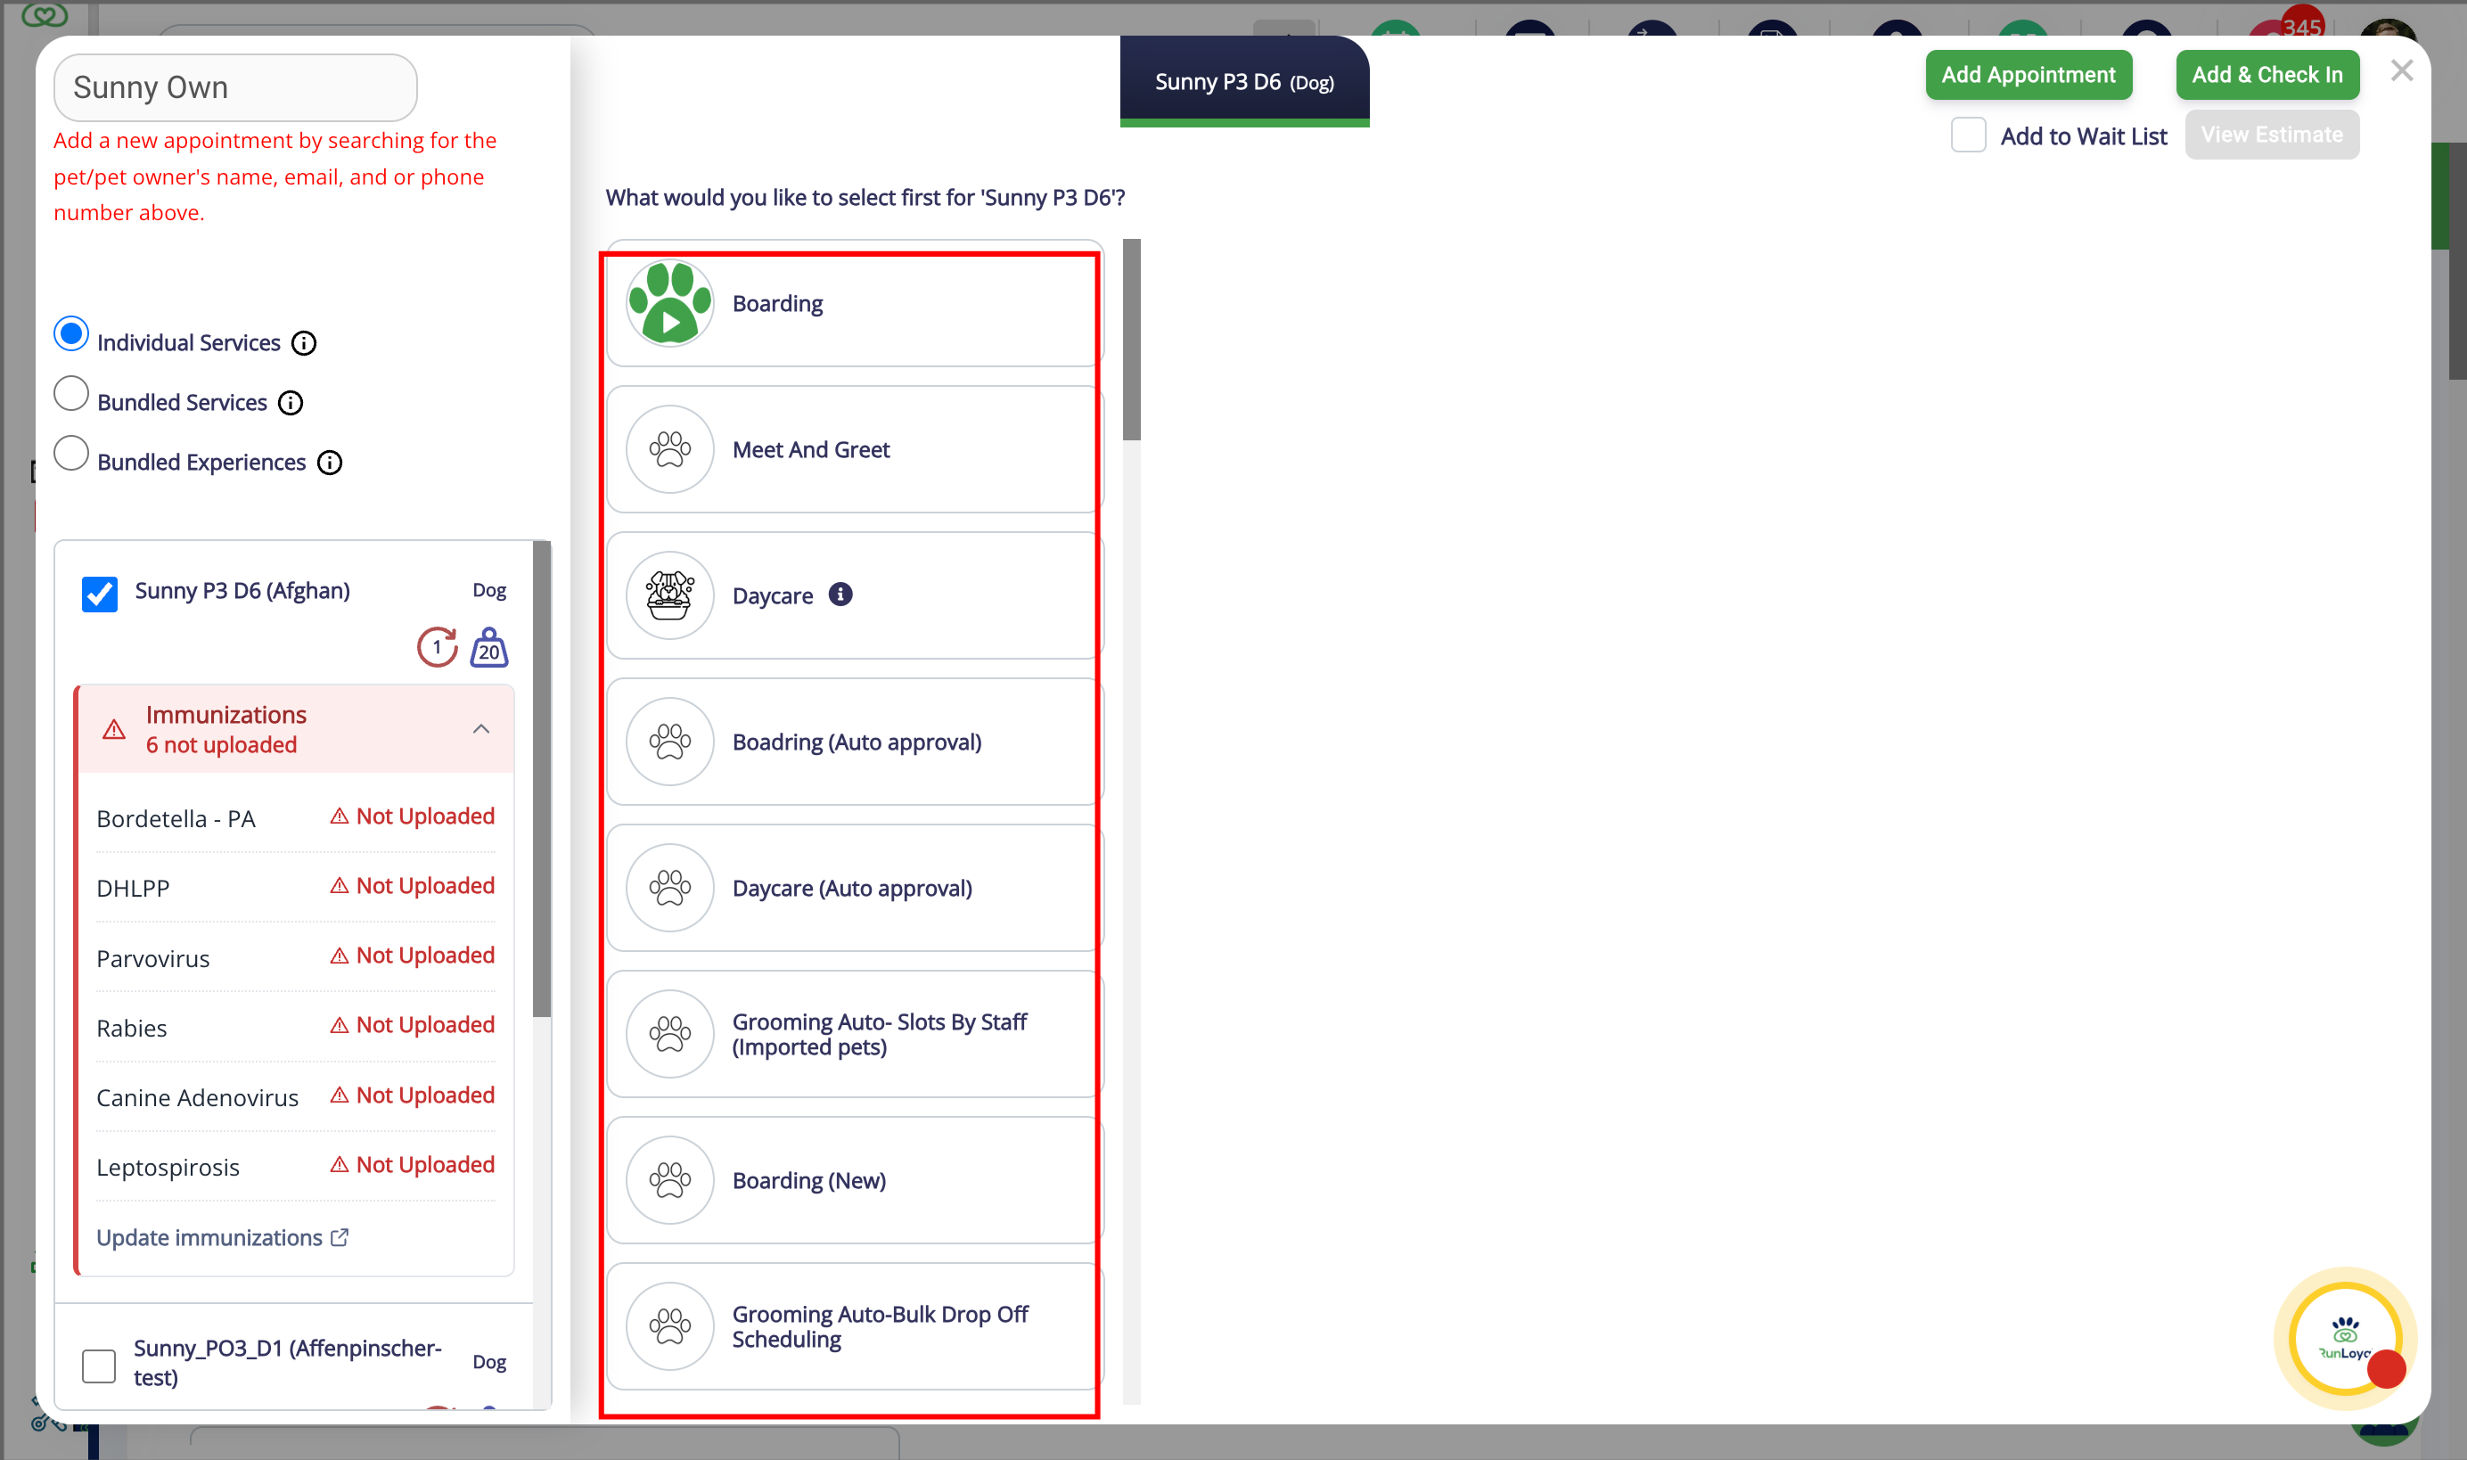Open the RunLoyal chat widget
Image resolution: width=2467 pixels, height=1460 pixels.
pos(2345,1338)
